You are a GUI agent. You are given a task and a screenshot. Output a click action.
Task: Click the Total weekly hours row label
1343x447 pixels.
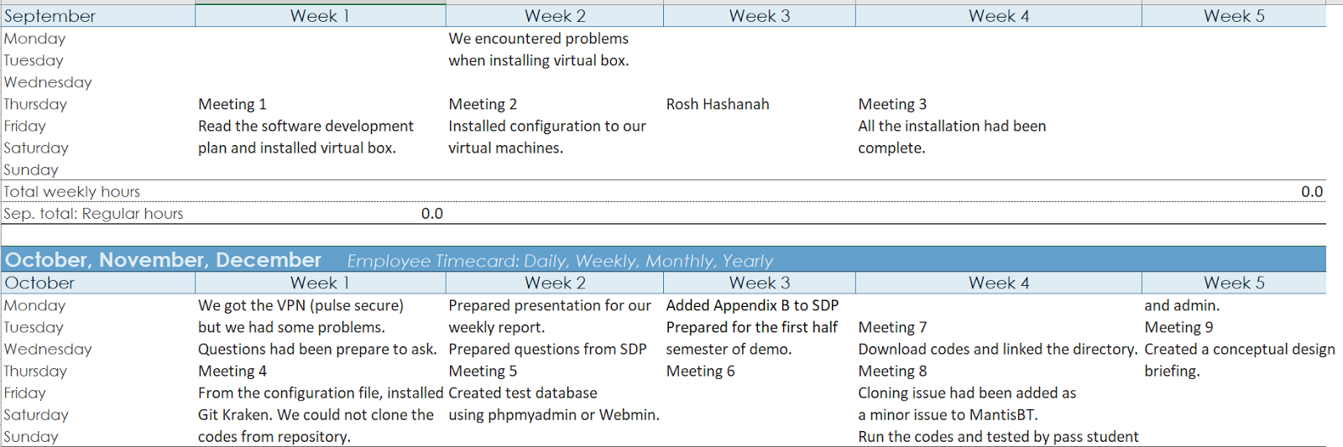pyautogui.click(x=72, y=191)
